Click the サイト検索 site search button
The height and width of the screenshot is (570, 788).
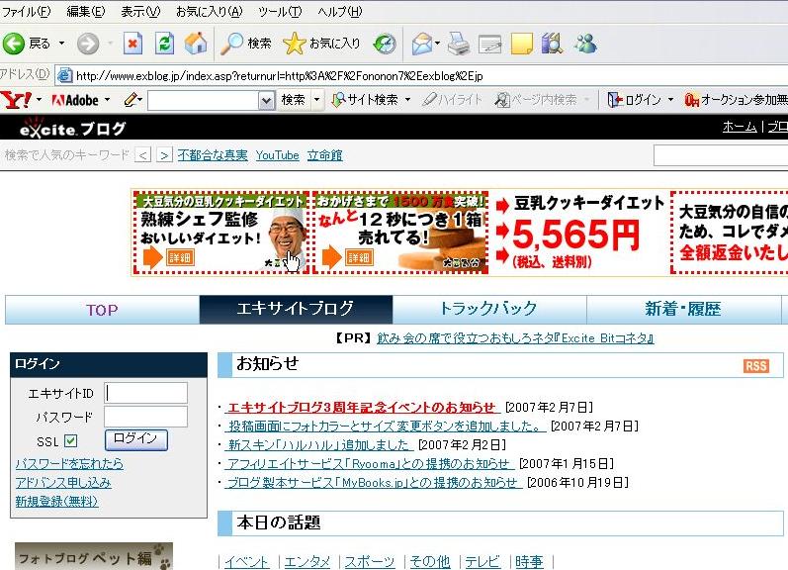[366, 100]
